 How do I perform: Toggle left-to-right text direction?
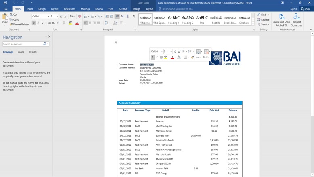click(117, 17)
